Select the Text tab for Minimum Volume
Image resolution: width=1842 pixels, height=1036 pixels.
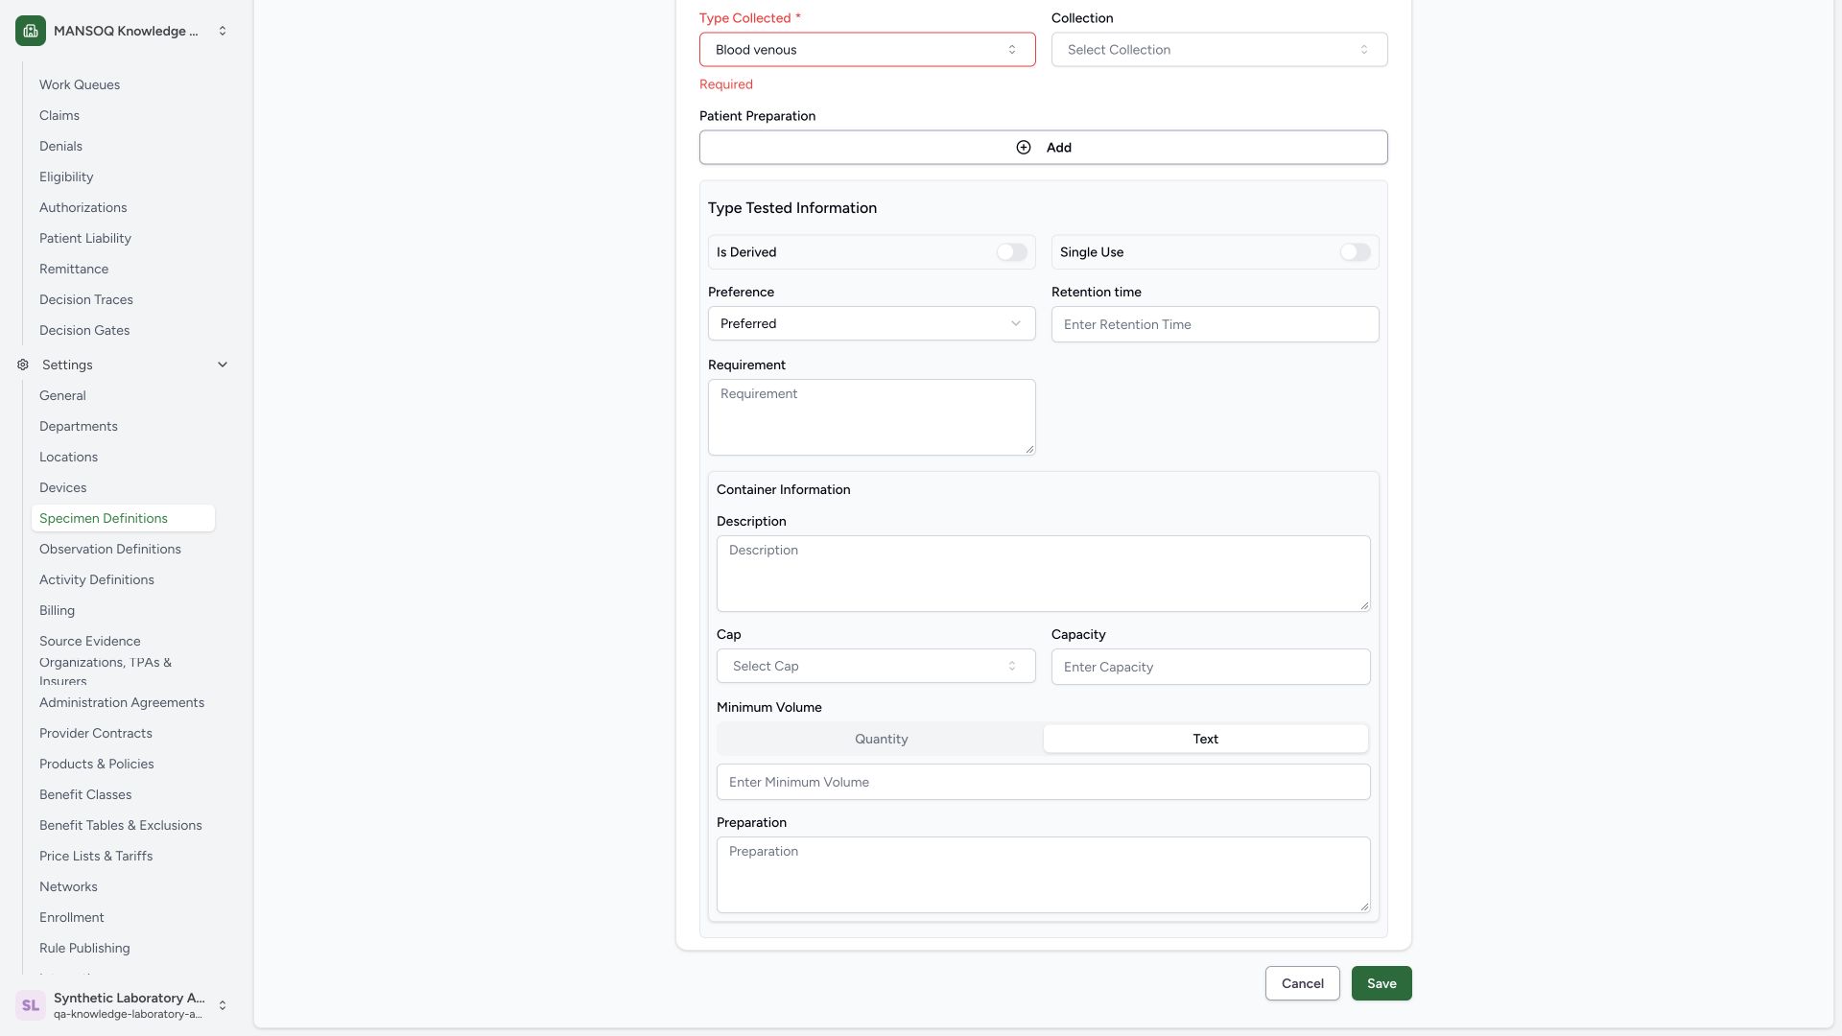coord(1206,739)
